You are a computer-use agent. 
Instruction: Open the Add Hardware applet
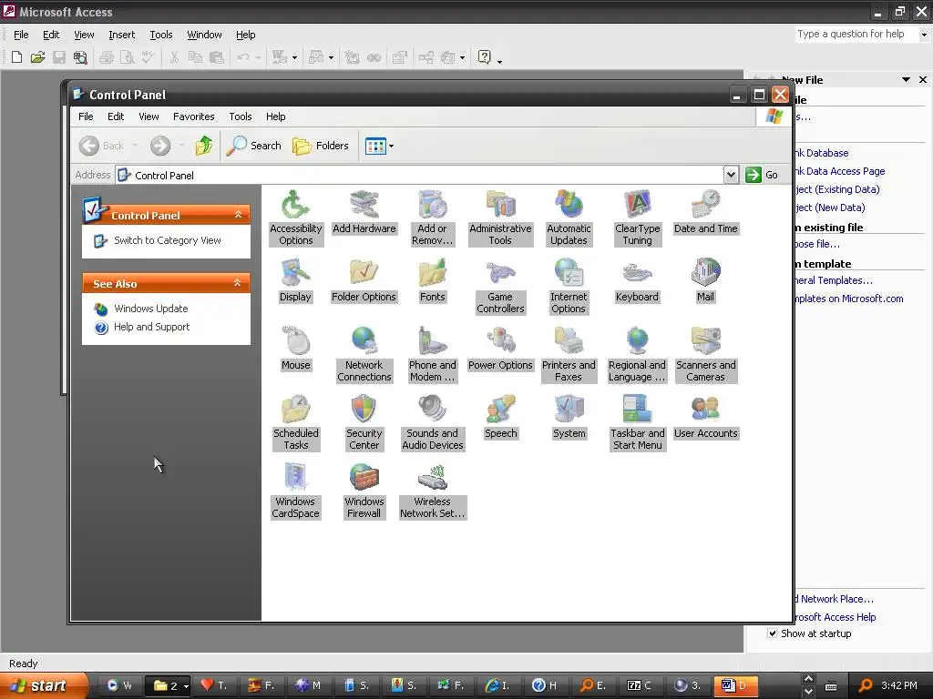364,211
